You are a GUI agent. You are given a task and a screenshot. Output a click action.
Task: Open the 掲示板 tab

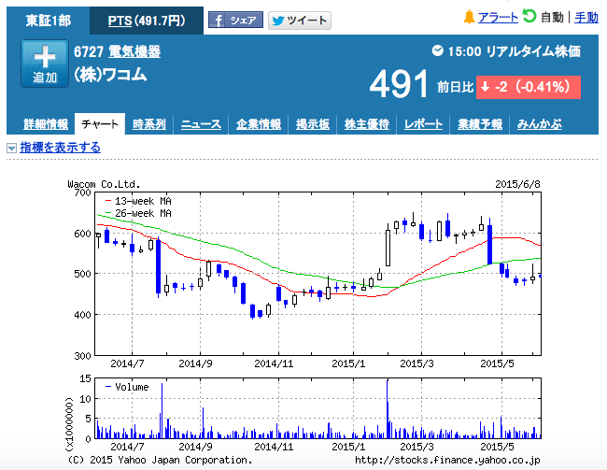coord(313,124)
